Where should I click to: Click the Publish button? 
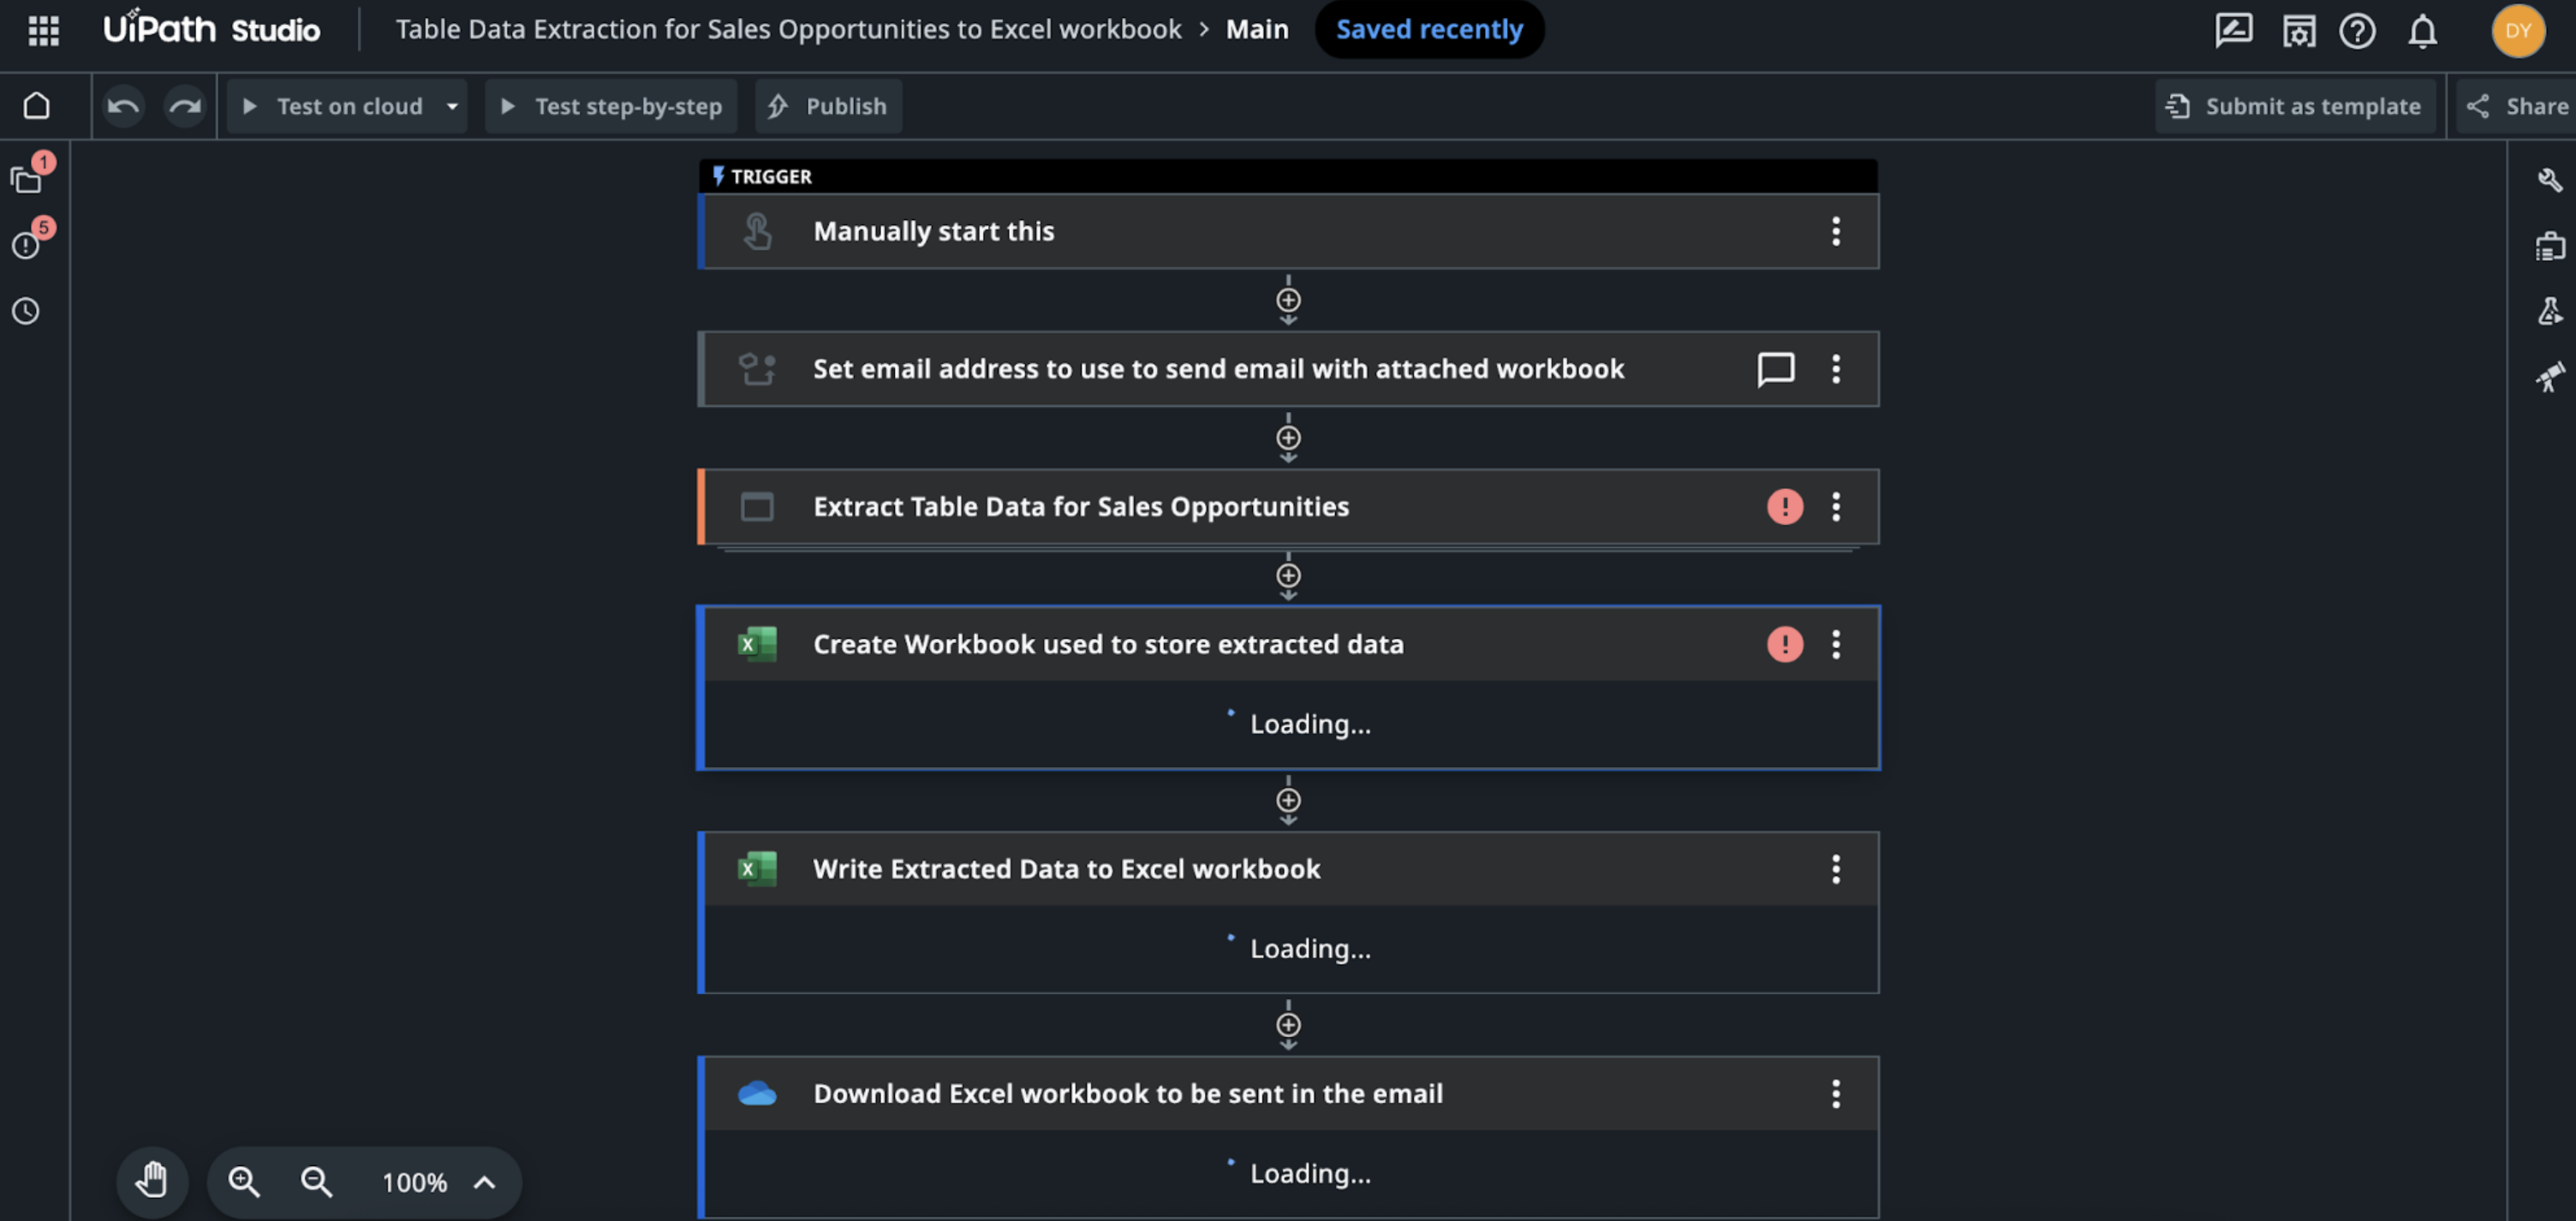[x=828, y=106]
